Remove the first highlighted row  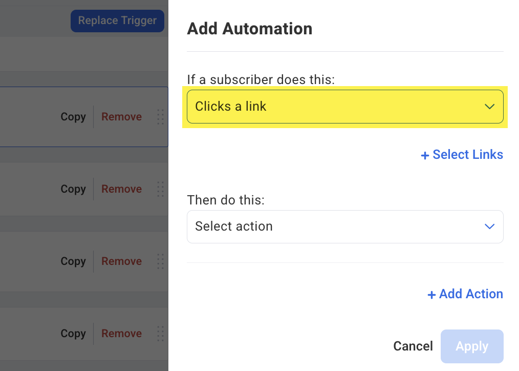(121, 117)
